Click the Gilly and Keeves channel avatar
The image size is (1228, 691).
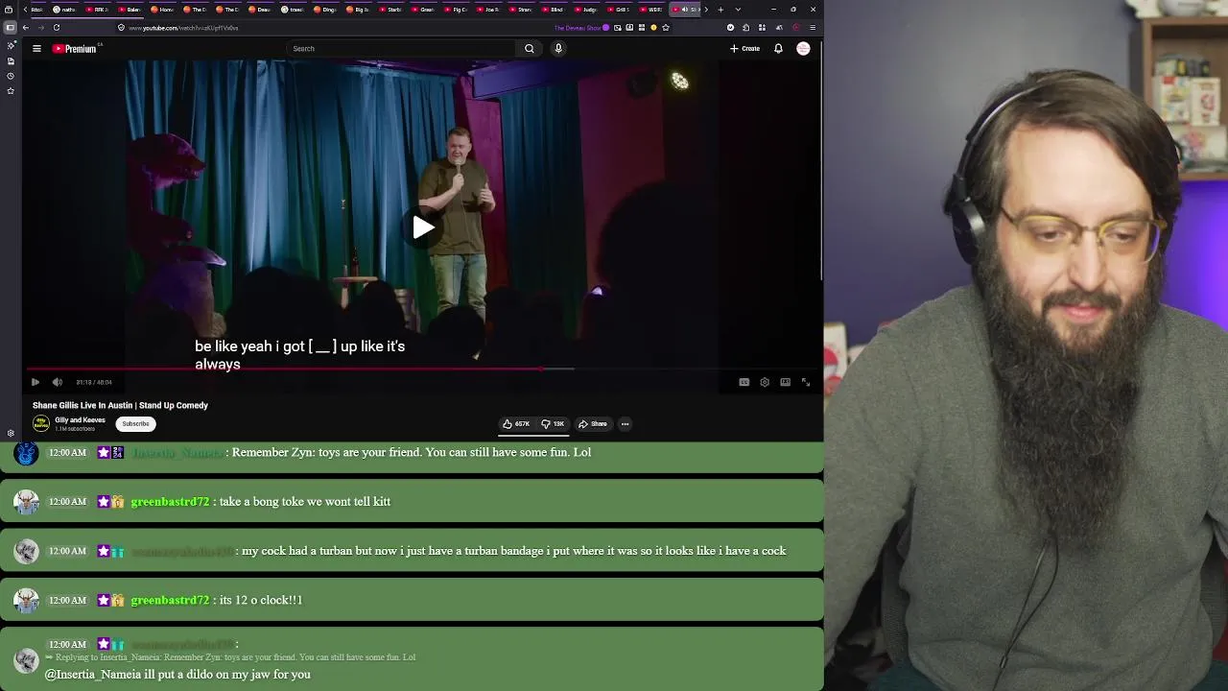[x=41, y=423]
